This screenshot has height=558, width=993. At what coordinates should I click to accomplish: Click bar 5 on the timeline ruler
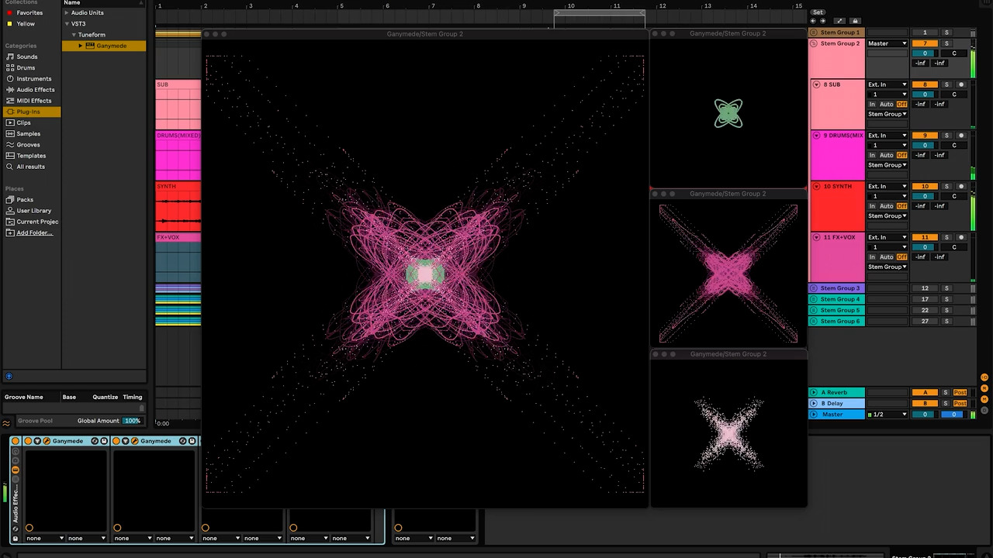341,6
